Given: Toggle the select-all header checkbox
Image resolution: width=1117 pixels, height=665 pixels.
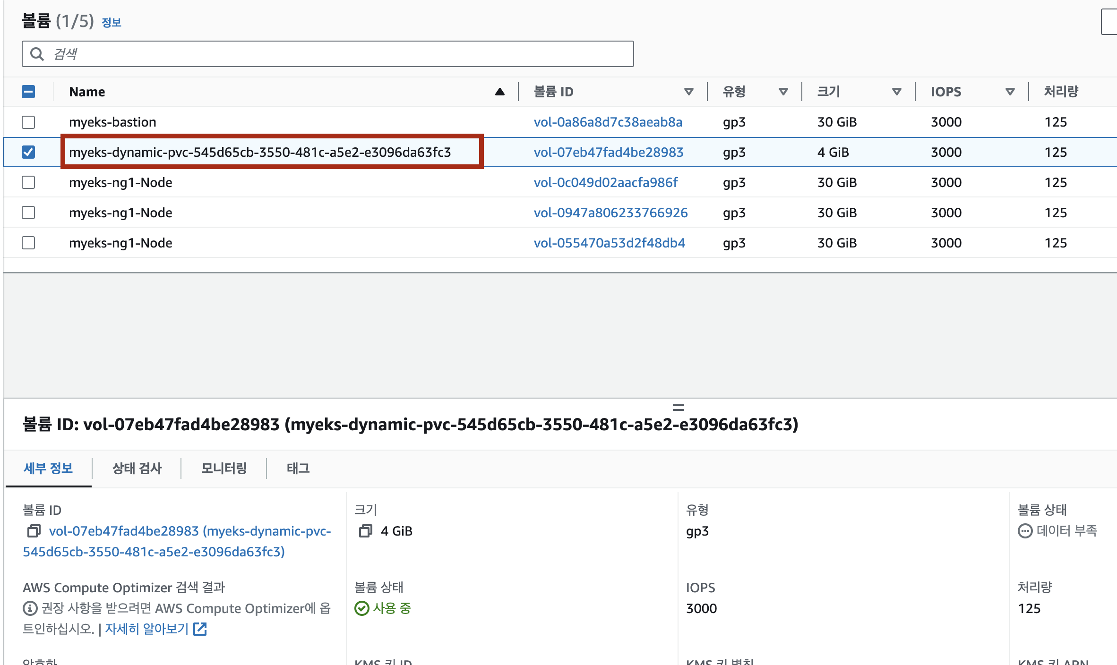Looking at the screenshot, I should (x=28, y=92).
